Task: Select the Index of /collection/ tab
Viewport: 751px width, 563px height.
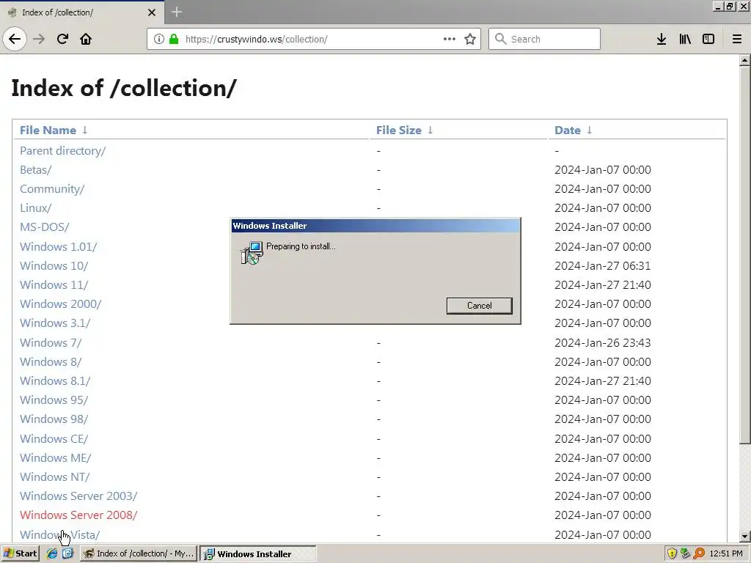Action: pyautogui.click(x=82, y=12)
